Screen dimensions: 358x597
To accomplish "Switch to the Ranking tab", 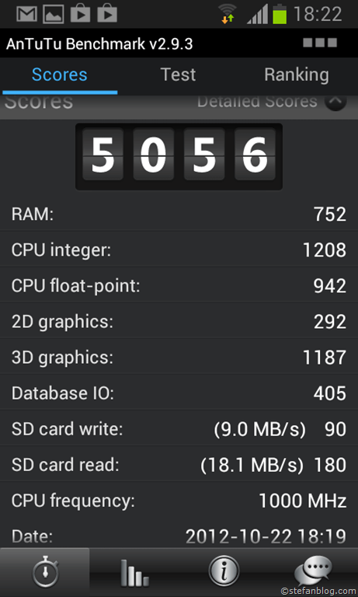I will click(x=297, y=75).
